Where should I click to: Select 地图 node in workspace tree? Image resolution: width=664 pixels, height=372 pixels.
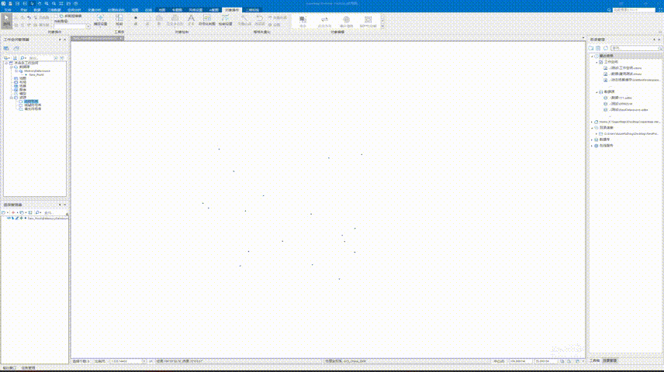tap(22, 78)
